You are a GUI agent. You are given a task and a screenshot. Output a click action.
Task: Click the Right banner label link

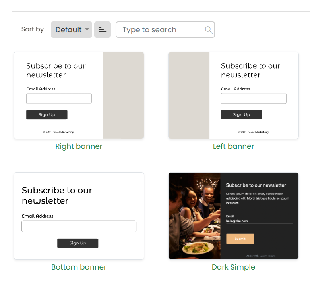click(x=79, y=146)
